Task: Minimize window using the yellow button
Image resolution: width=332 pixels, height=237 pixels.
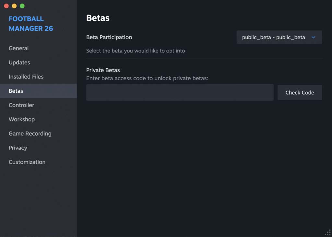Action: click(14, 6)
